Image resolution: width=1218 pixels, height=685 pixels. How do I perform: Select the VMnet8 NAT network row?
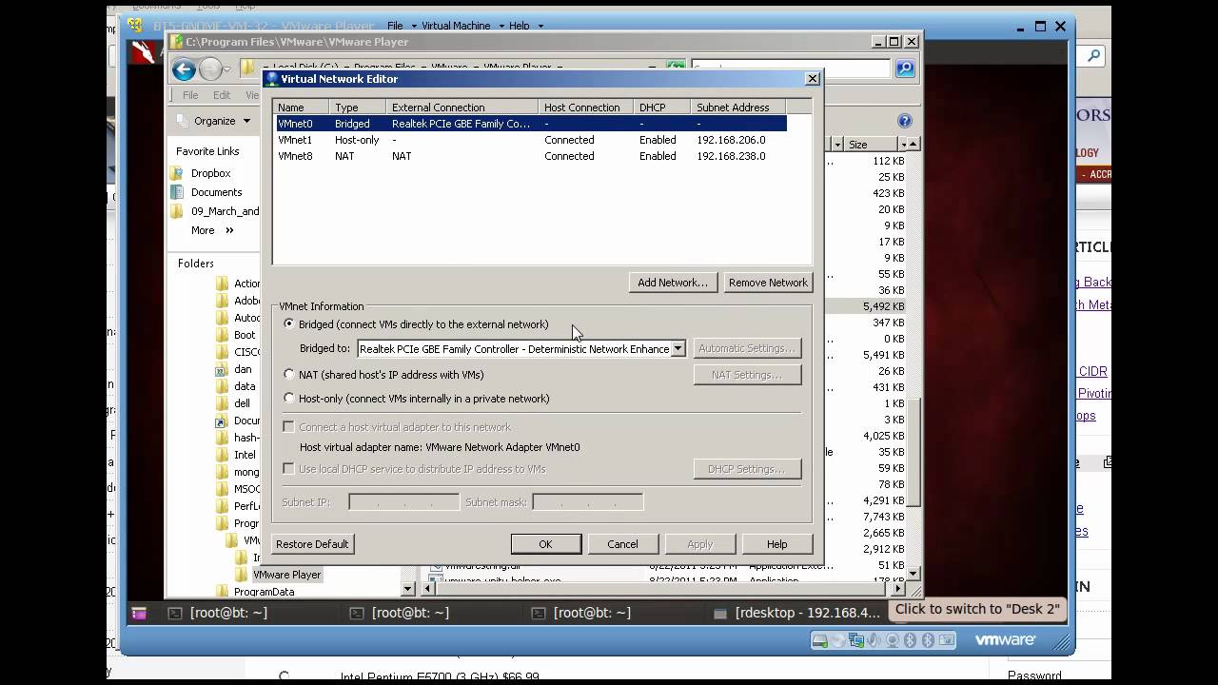pos(531,156)
